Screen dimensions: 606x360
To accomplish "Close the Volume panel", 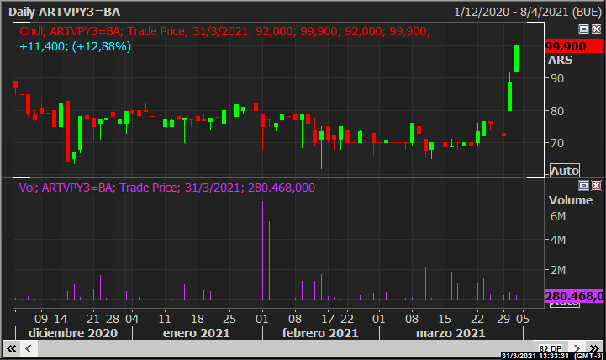I will (x=597, y=186).
